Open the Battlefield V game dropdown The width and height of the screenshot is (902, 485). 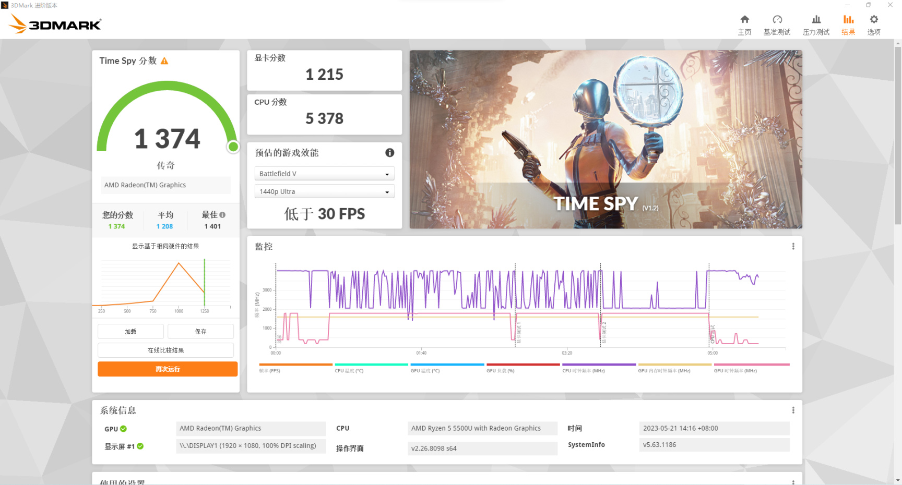pyautogui.click(x=324, y=174)
